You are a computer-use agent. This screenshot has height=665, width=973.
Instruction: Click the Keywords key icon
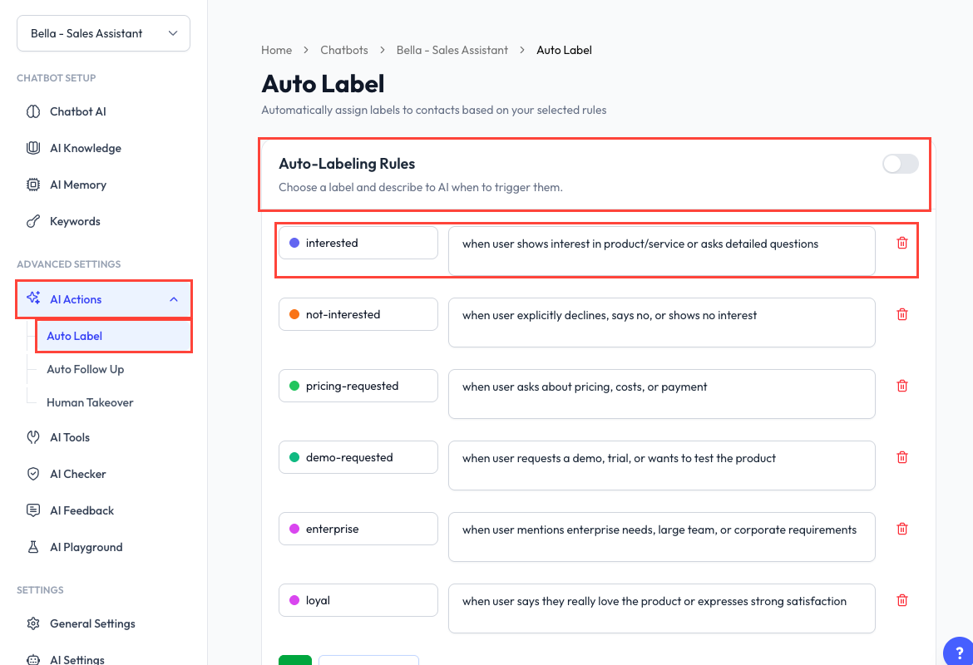pyautogui.click(x=33, y=221)
